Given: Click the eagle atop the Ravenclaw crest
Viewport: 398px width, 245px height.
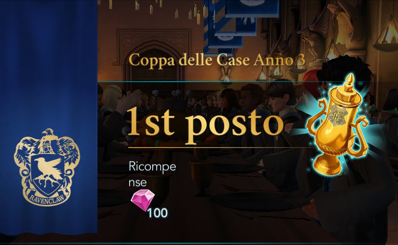Looking at the screenshot, I should tap(48, 138).
